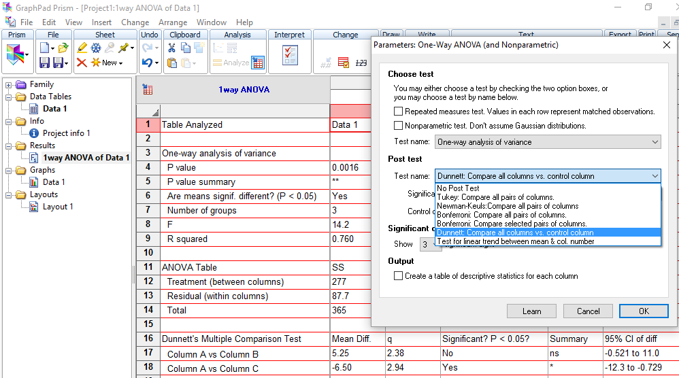This screenshot has height=378, width=679.
Task: Select Bonferroni: Compare selected pairs of columns
Action: (x=548, y=224)
